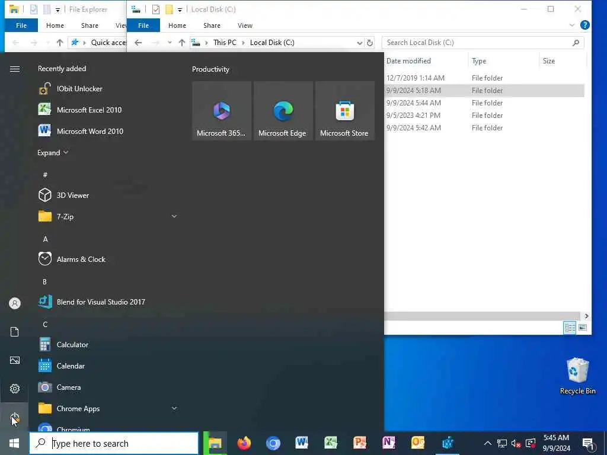Open the user account icon in Start
607x455 pixels.
15,303
